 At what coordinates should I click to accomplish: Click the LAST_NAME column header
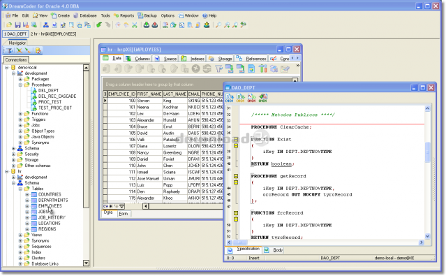tap(174, 94)
